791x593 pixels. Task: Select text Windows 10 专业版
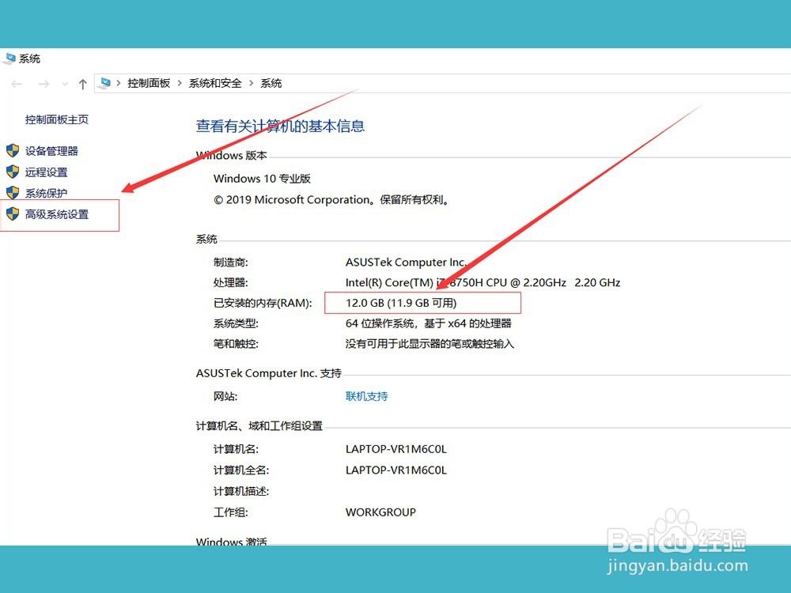(262, 179)
